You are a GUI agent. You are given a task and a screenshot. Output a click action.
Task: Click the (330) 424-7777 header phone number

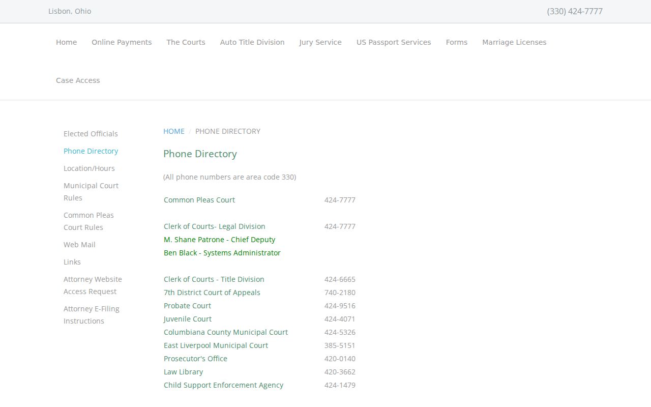[x=575, y=11]
